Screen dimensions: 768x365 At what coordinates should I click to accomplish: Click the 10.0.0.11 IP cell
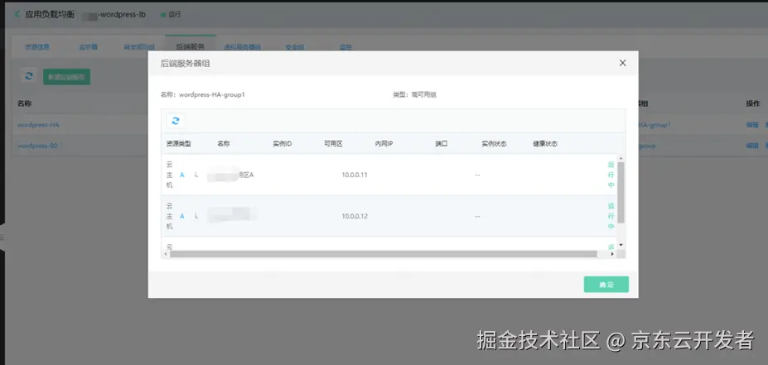(x=355, y=175)
